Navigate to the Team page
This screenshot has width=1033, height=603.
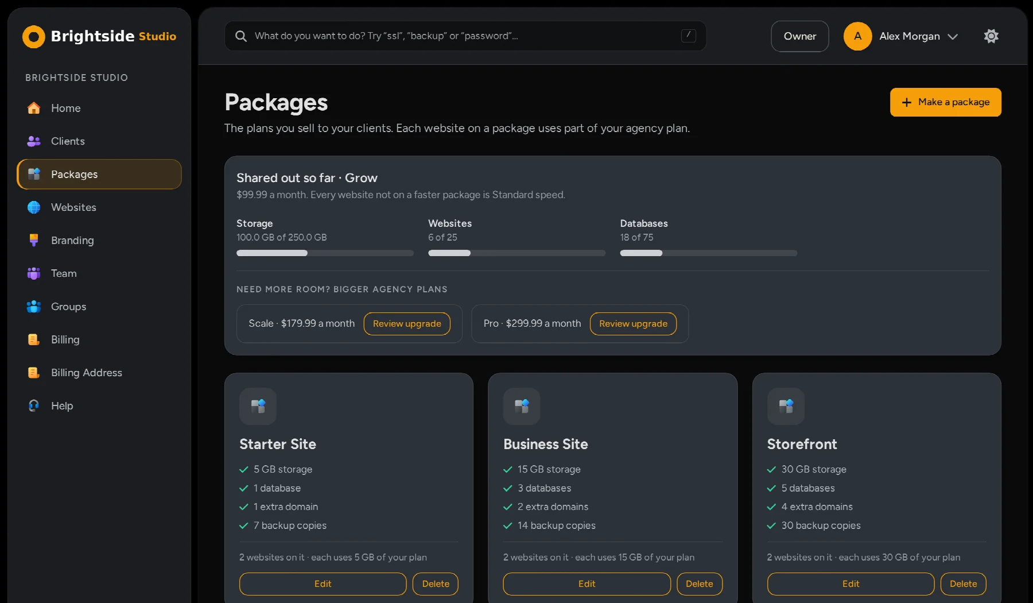pos(99,273)
